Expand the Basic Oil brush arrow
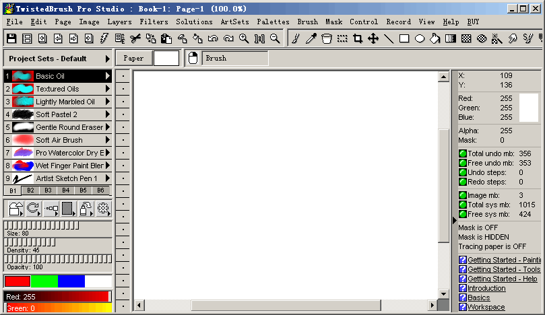Screen dimensions: 545x315 click(x=107, y=75)
